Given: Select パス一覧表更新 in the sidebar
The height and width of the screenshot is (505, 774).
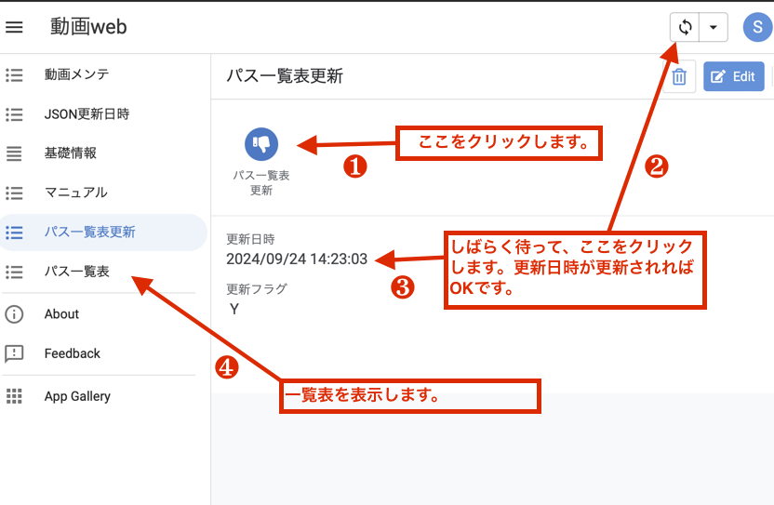Looking at the screenshot, I should pos(89,233).
